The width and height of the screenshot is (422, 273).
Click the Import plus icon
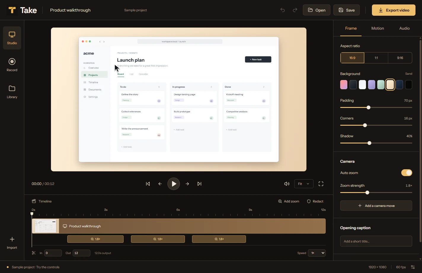[12, 239]
